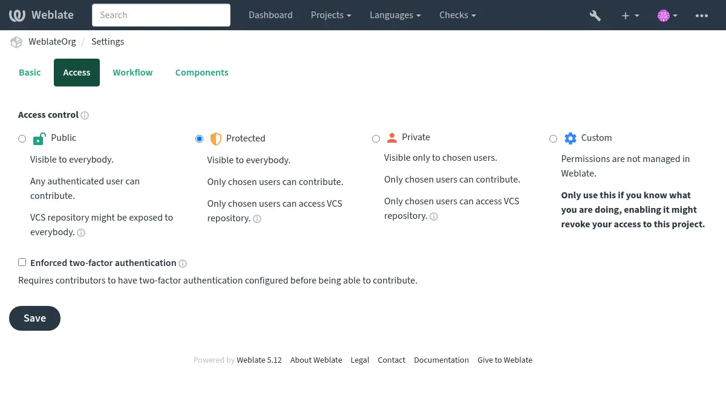This screenshot has width=726, height=396.
Task: Expand the Languages dropdown menu
Action: tap(395, 15)
